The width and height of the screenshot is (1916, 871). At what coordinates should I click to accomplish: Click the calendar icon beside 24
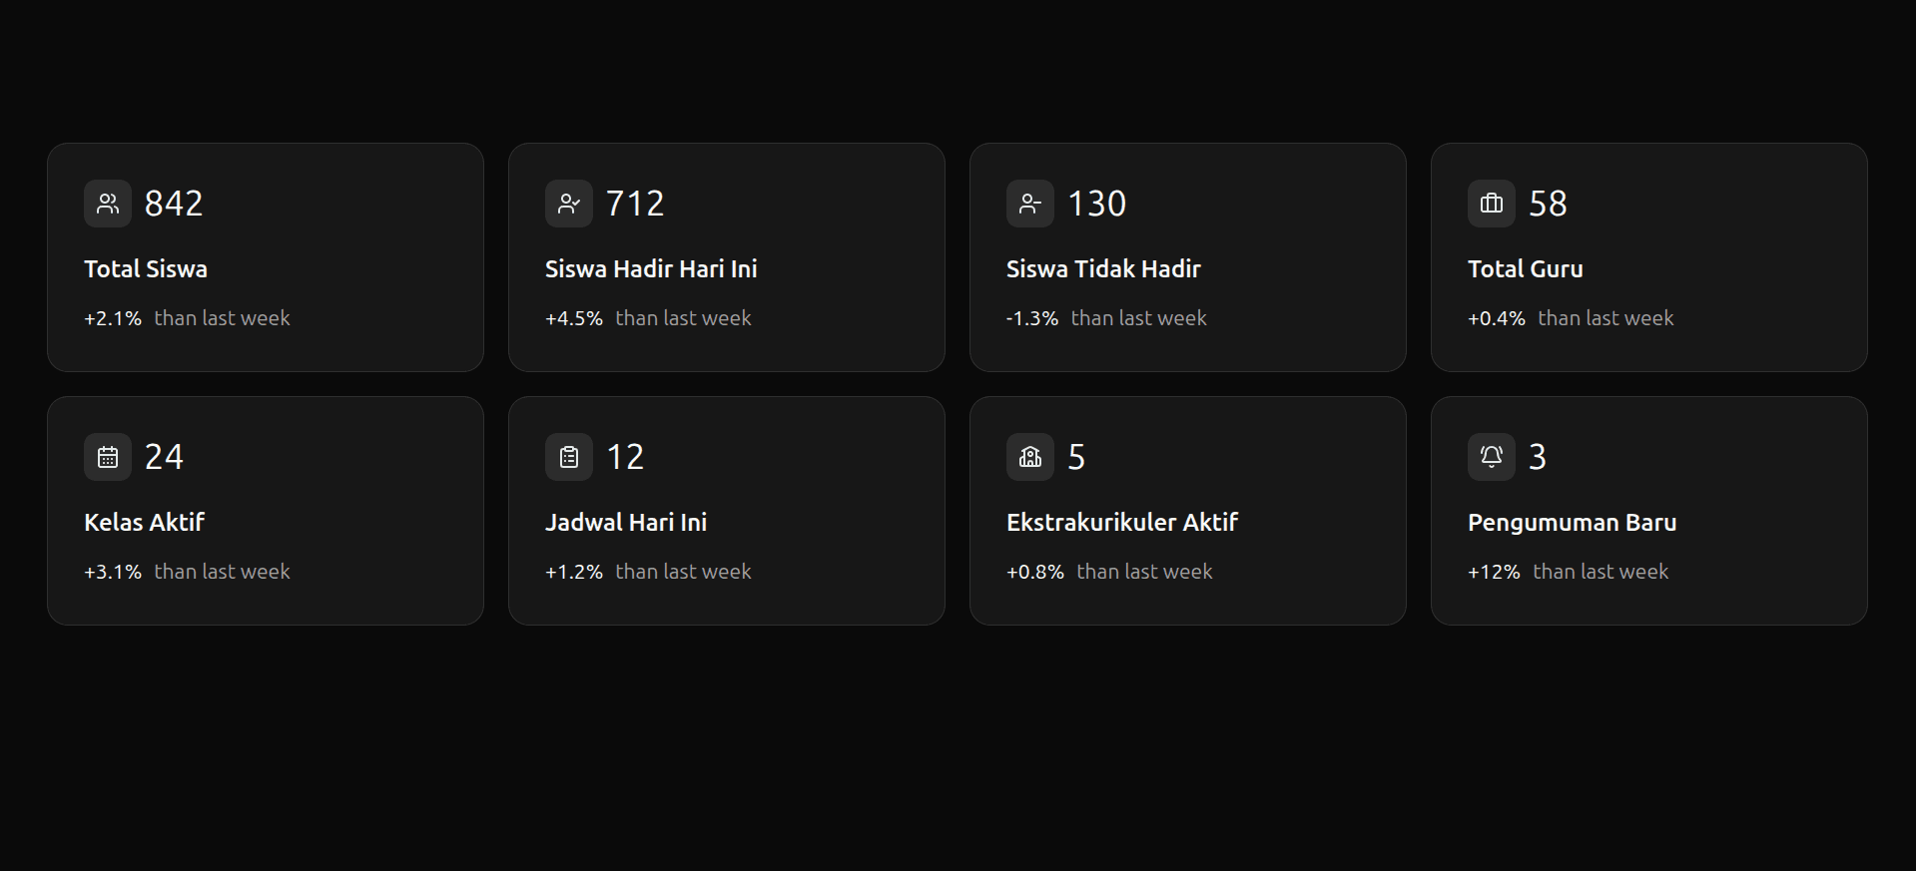[108, 457]
